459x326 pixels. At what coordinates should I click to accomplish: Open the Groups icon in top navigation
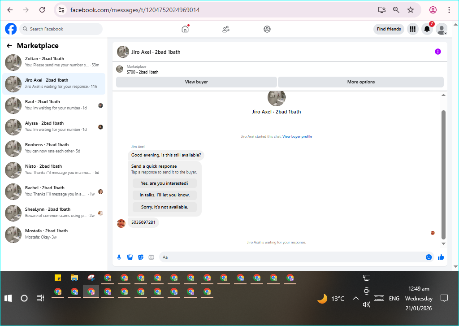coord(267,29)
